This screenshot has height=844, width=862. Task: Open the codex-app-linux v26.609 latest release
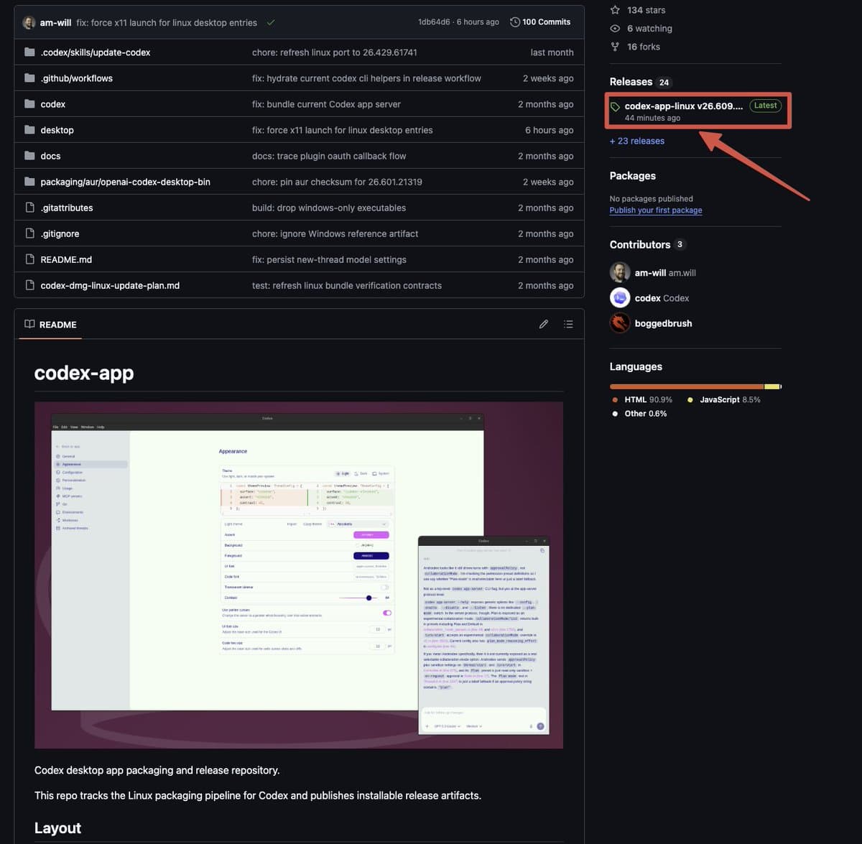click(x=684, y=106)
